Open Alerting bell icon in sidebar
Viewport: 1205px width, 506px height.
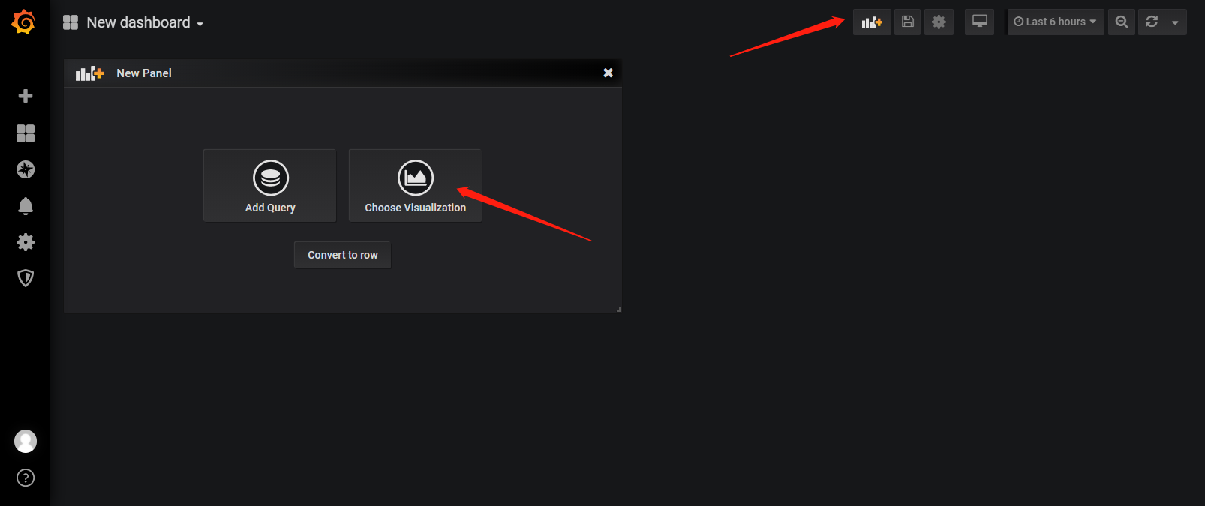[26, 206]
